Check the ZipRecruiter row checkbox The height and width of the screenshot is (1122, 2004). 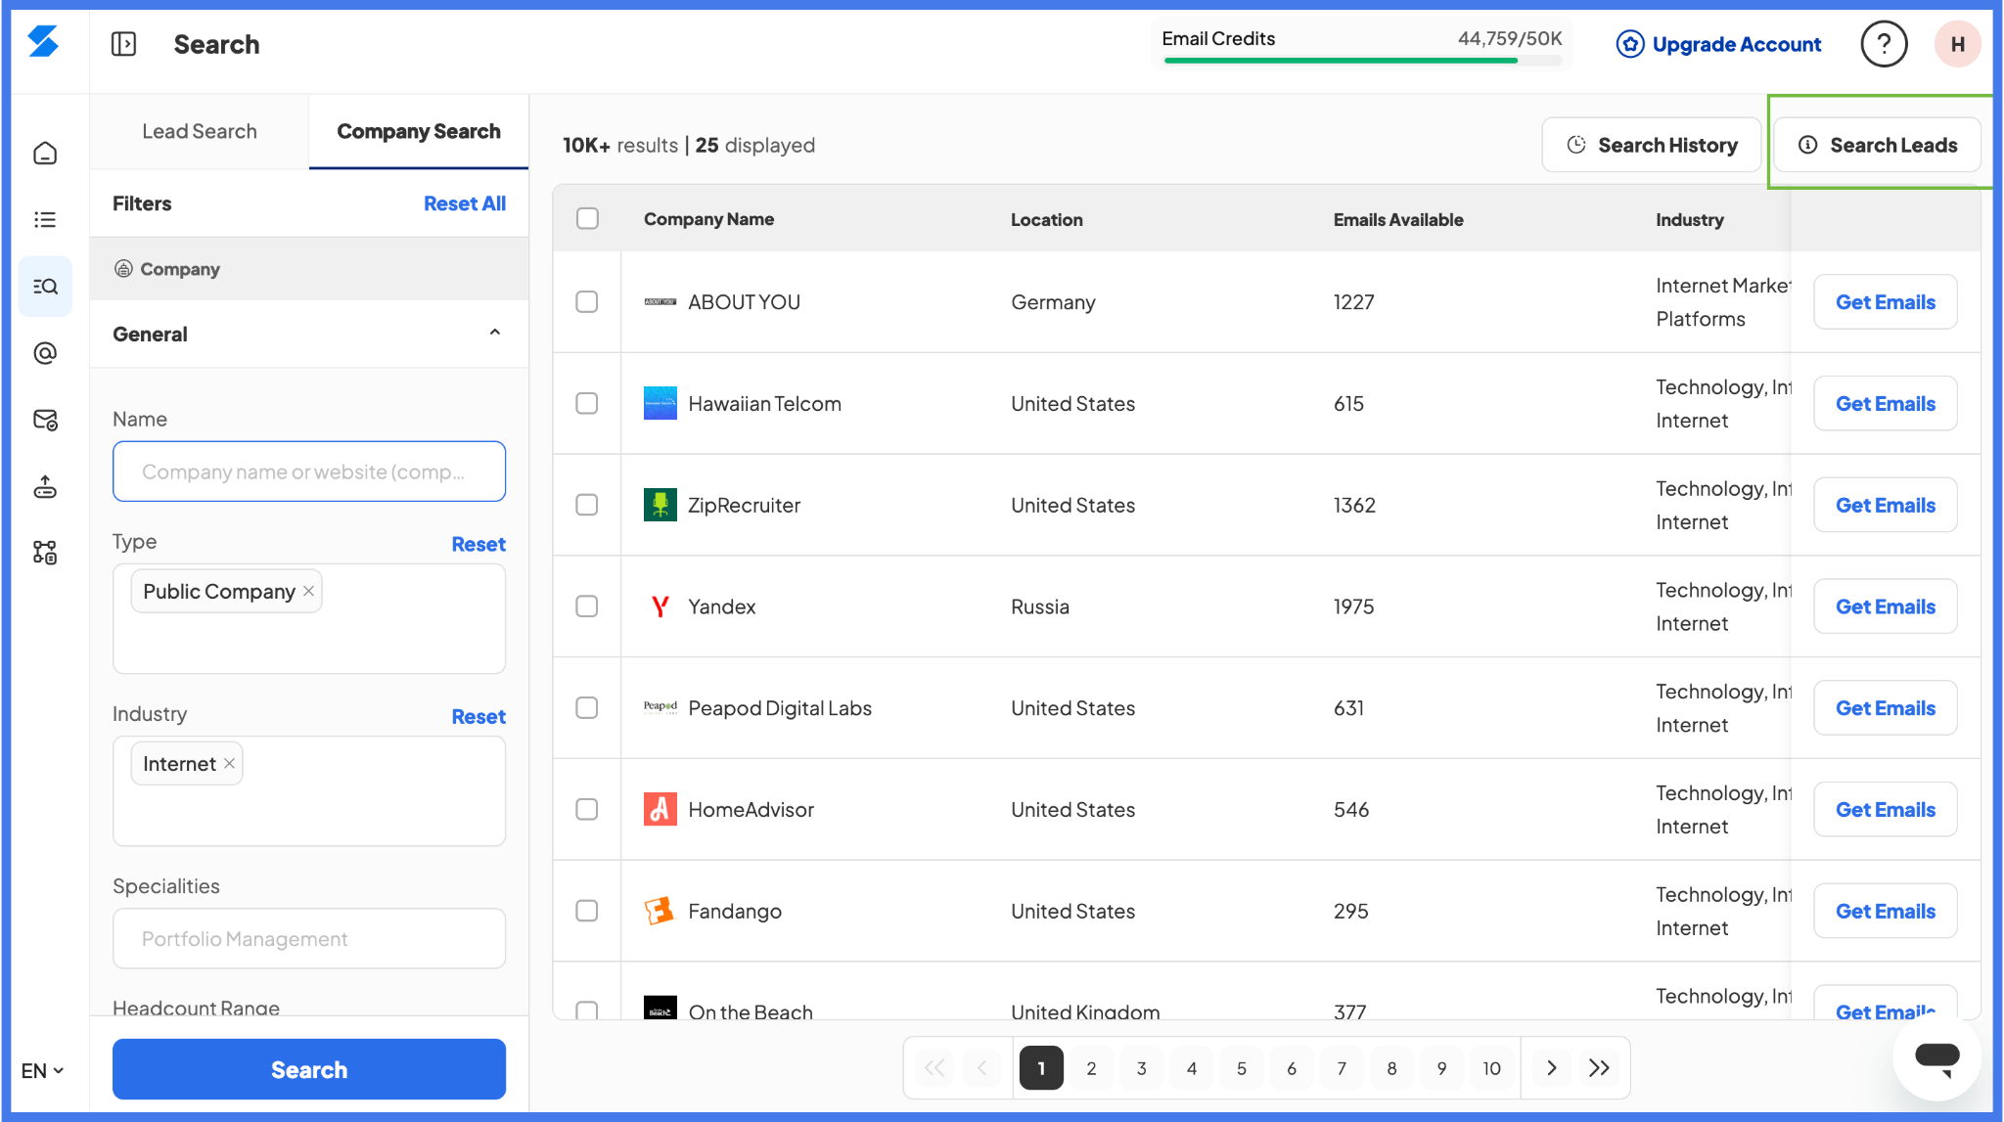tap(587, 505)
